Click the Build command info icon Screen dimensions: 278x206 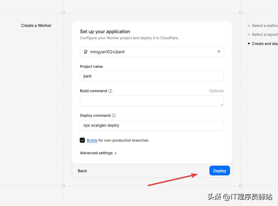click(x=110, y=91)
